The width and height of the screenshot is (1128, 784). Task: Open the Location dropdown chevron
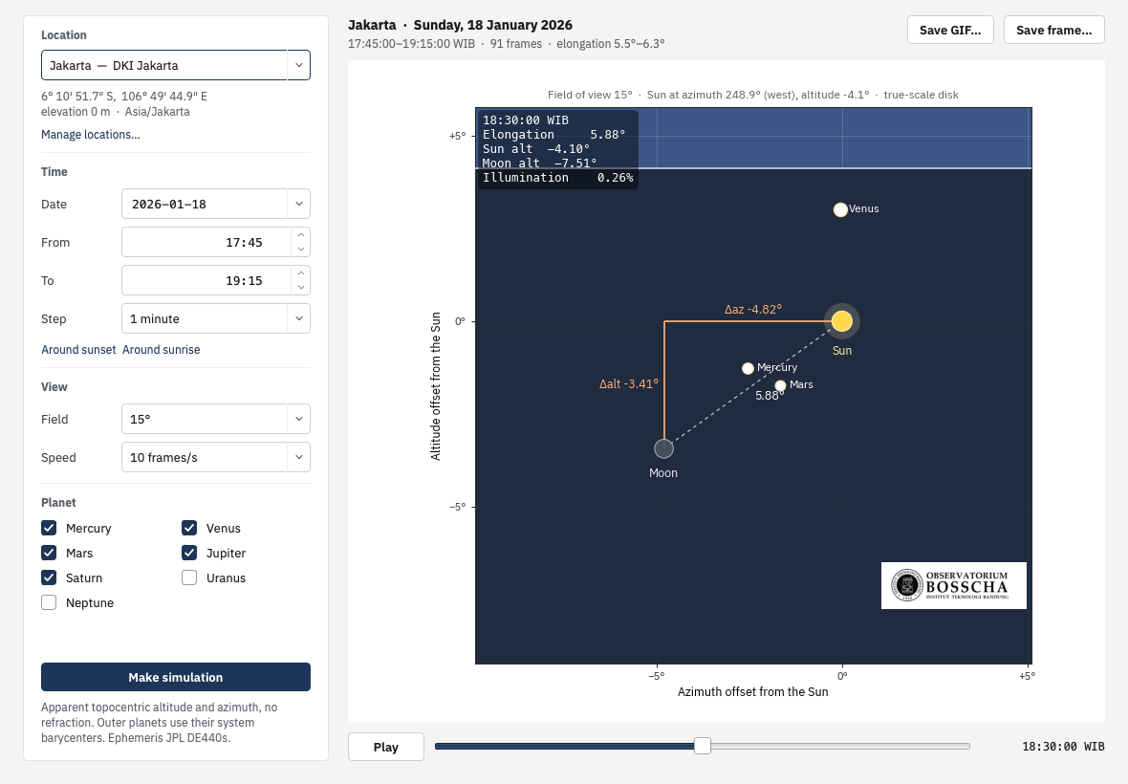coord(298,65)
